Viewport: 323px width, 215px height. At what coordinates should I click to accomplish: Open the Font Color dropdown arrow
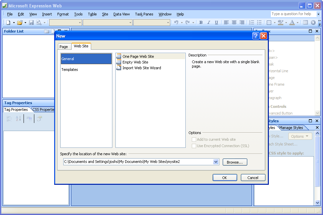click(x=297, y=23)
